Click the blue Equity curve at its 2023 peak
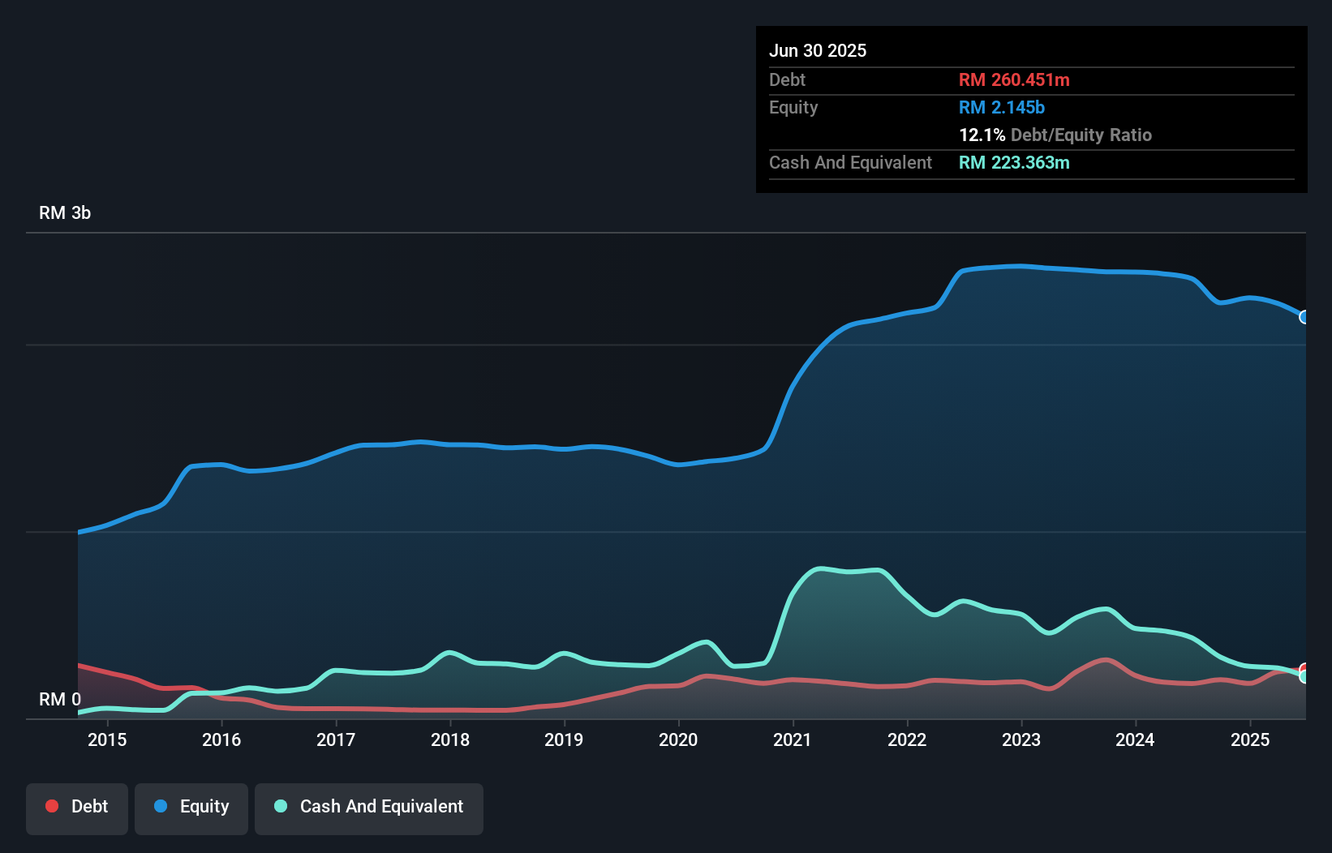 1020,266
